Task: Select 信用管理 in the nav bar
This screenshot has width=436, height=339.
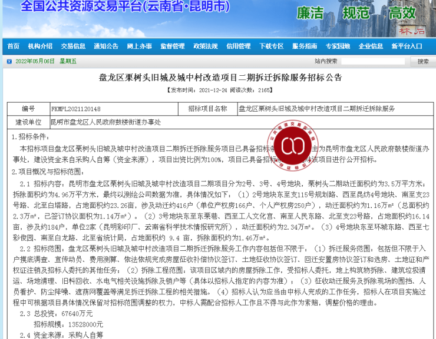Action: point(239,46)
